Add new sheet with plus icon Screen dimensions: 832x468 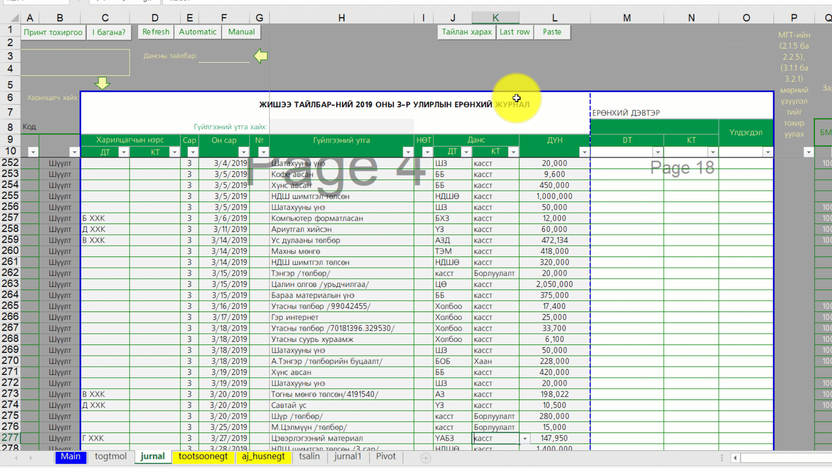pyautogui.click(x=426, y=458)
